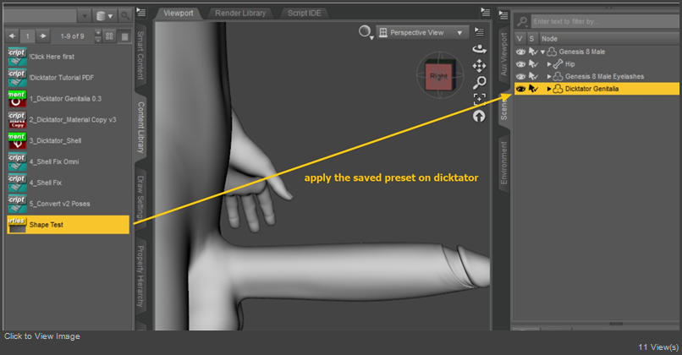Adjust the items-per-page stepper
Viewport: 682px width, 355px height.
(x=98, y=36)
